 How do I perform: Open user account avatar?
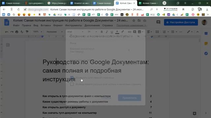204,22
